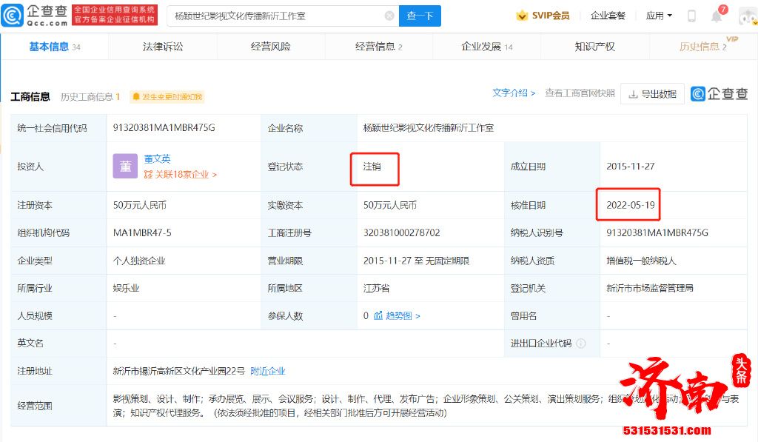
Task: Clear the search box with X icon
Action: 389,16
